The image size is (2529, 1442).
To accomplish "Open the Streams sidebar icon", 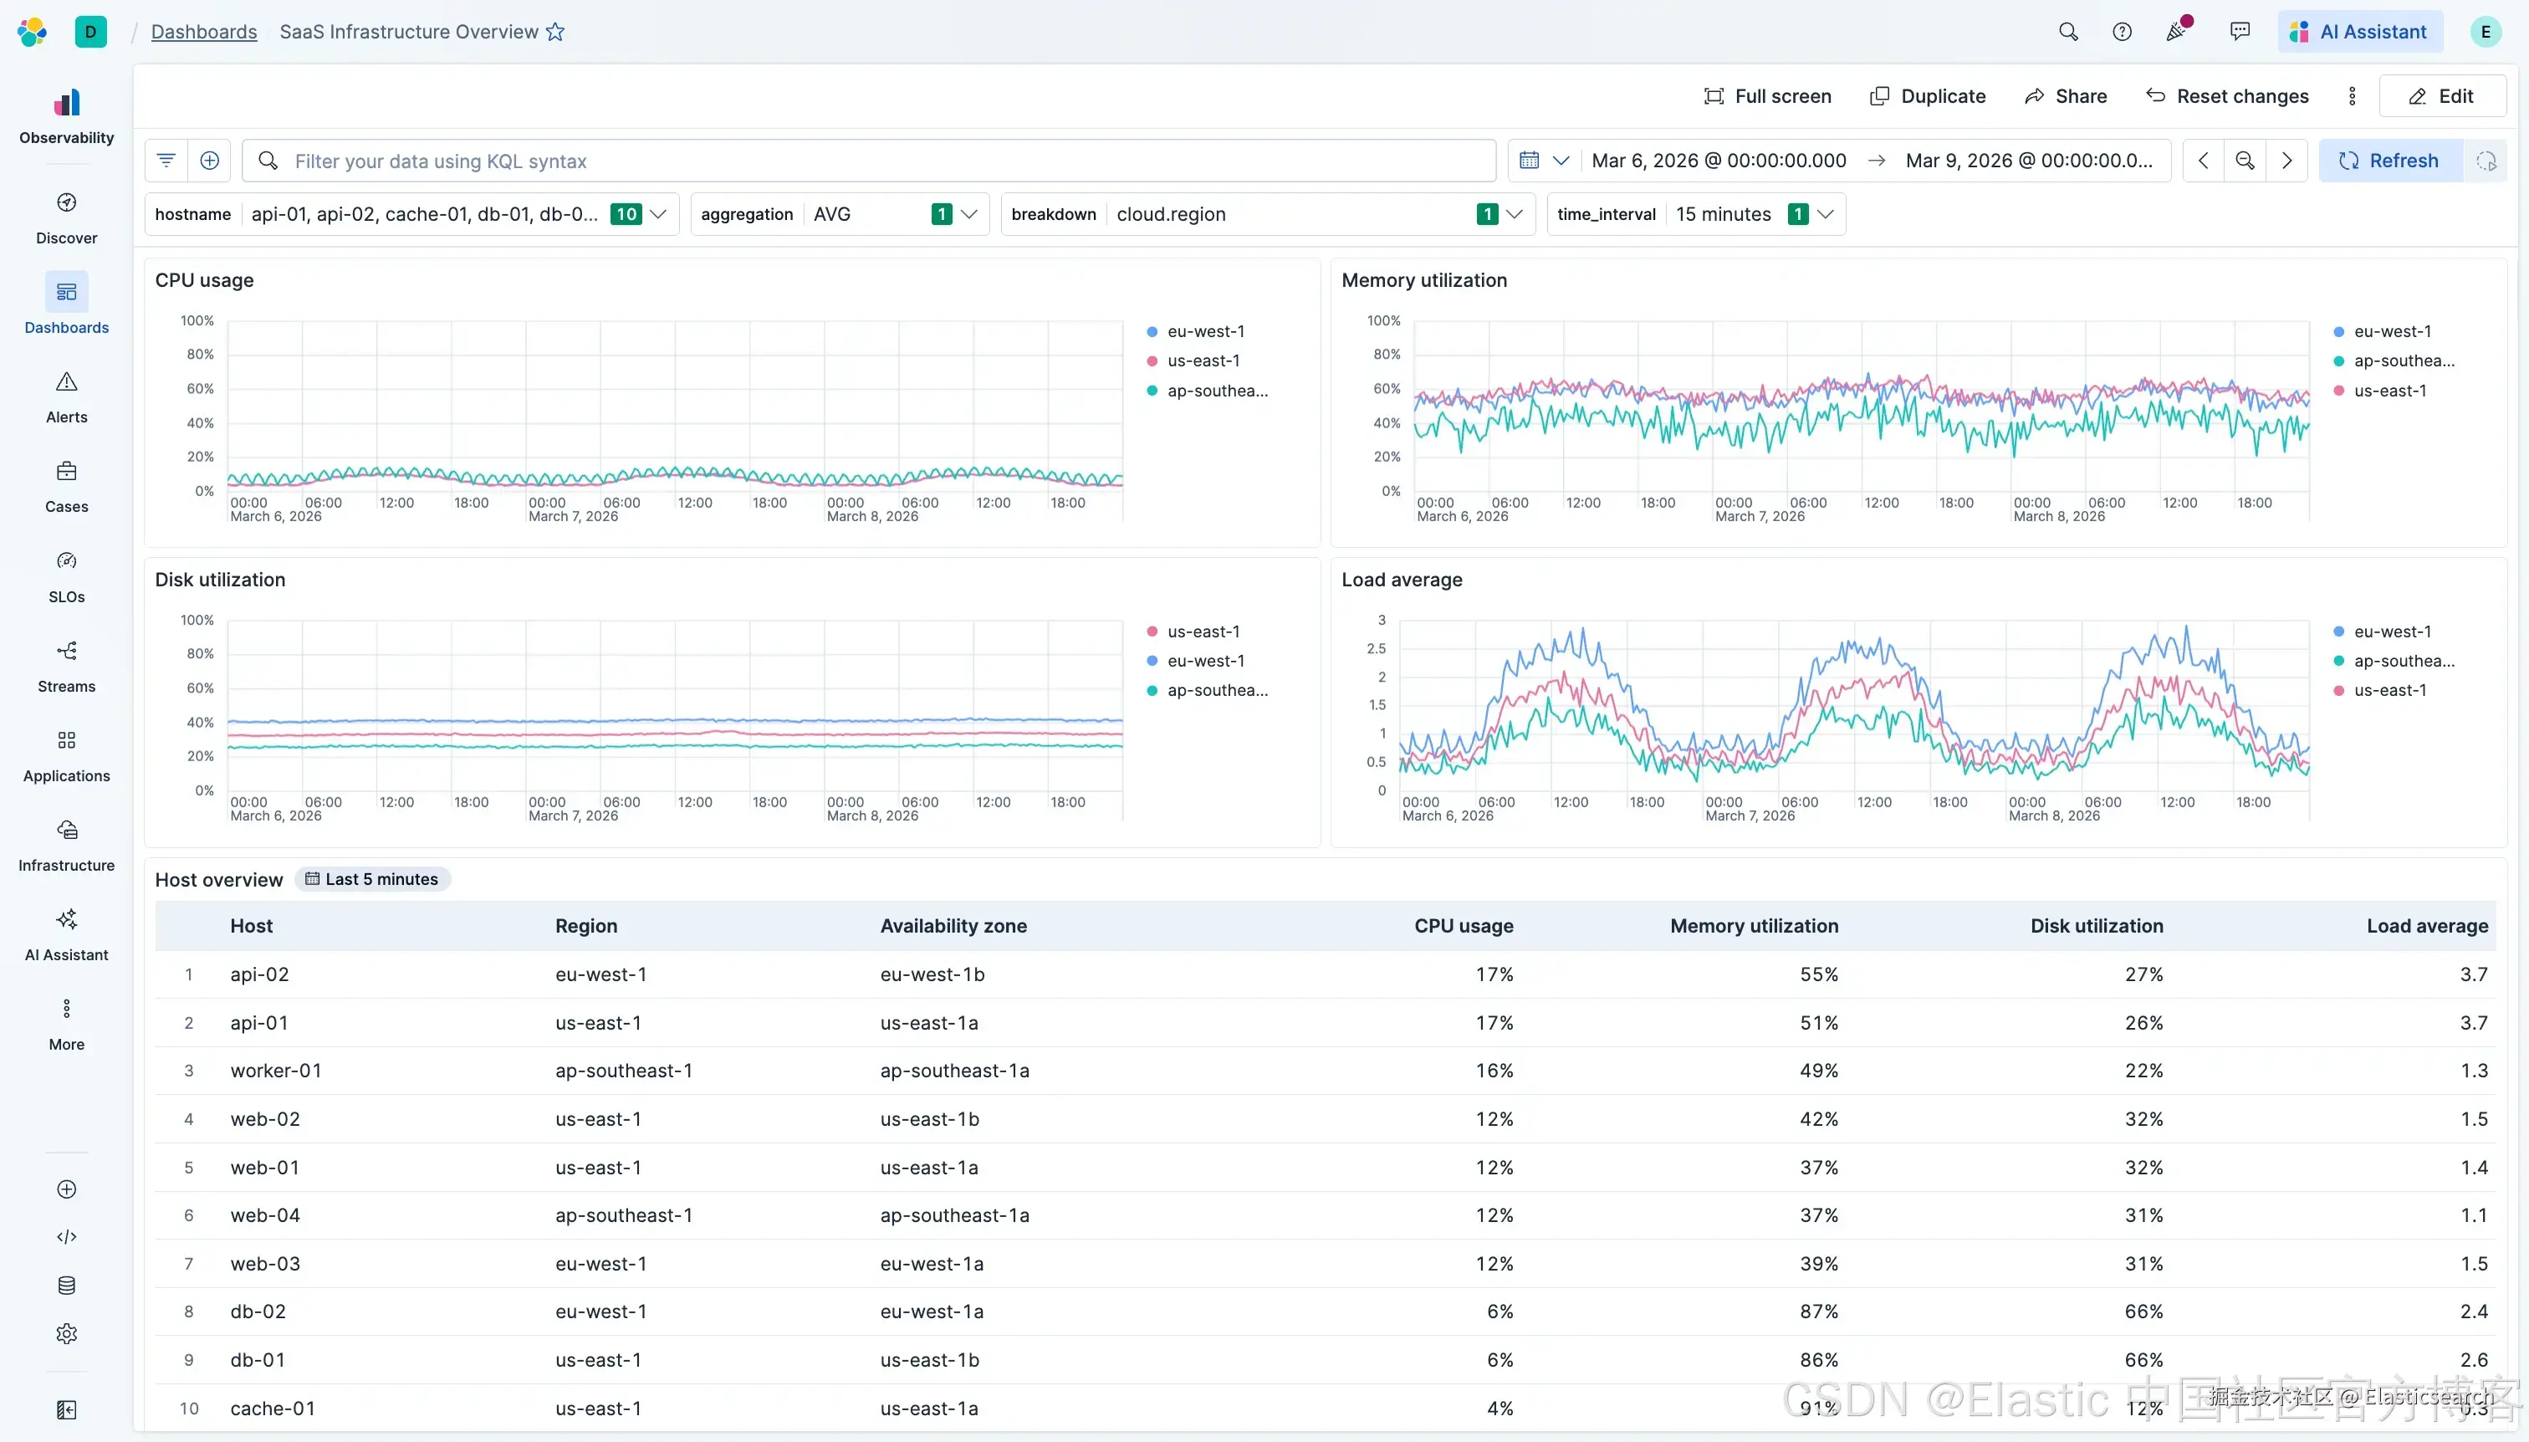I will (66, 652).
